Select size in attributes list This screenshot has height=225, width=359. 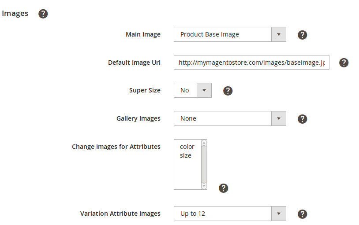[186, 155]
